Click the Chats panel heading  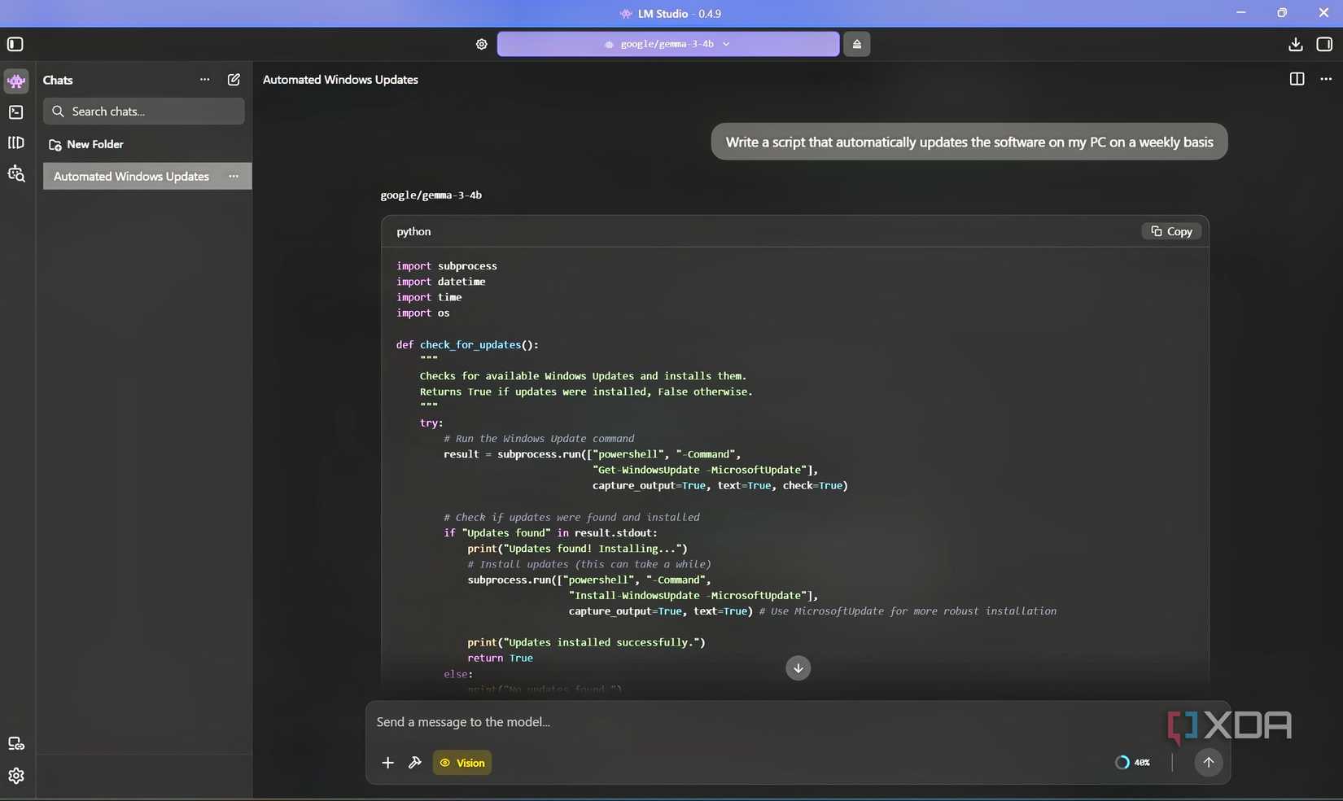click(x=58, y=80)
